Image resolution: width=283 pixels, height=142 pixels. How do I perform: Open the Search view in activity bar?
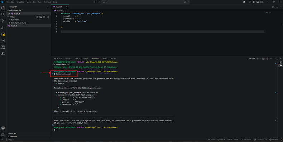(x=3, y=14)
